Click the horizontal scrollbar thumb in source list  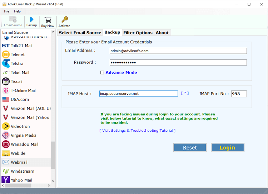[18, 185]
